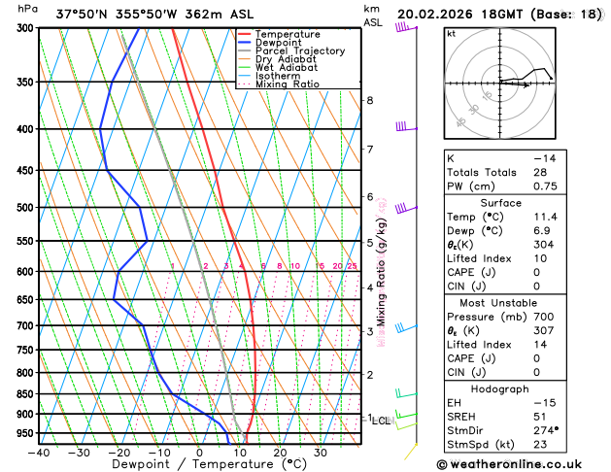This screenshot has width=611, height=472.
Task: Click the purple wind barb at 500 hPa
Action: pyautogui.click(x=406, y=208)
